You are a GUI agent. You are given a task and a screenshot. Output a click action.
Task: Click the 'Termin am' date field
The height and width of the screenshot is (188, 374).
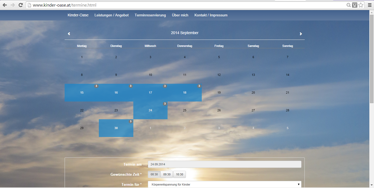click(x=225, y=164)
